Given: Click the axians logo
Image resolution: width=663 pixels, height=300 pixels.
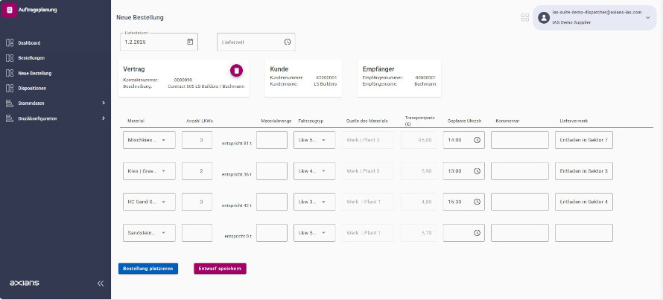Looking at the screenshot, I should (24, 283).
